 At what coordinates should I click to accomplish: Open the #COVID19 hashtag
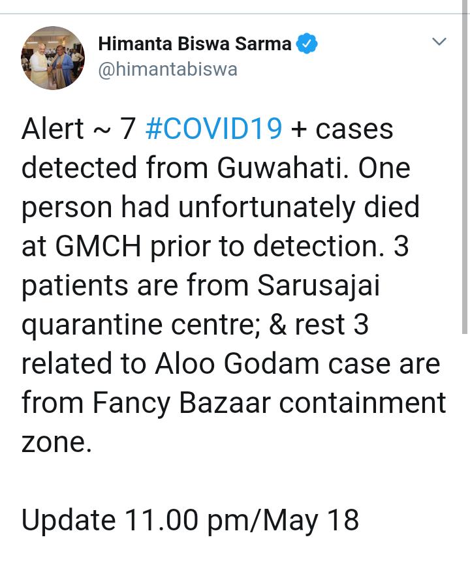(213, 129)
